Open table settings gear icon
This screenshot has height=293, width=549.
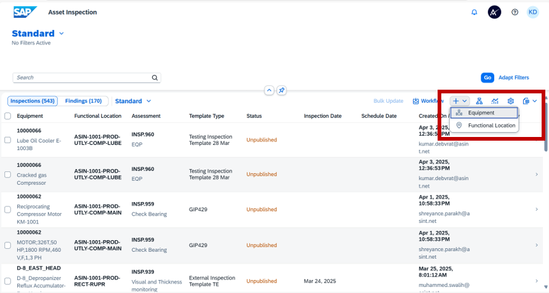click(x=510, y=101)
